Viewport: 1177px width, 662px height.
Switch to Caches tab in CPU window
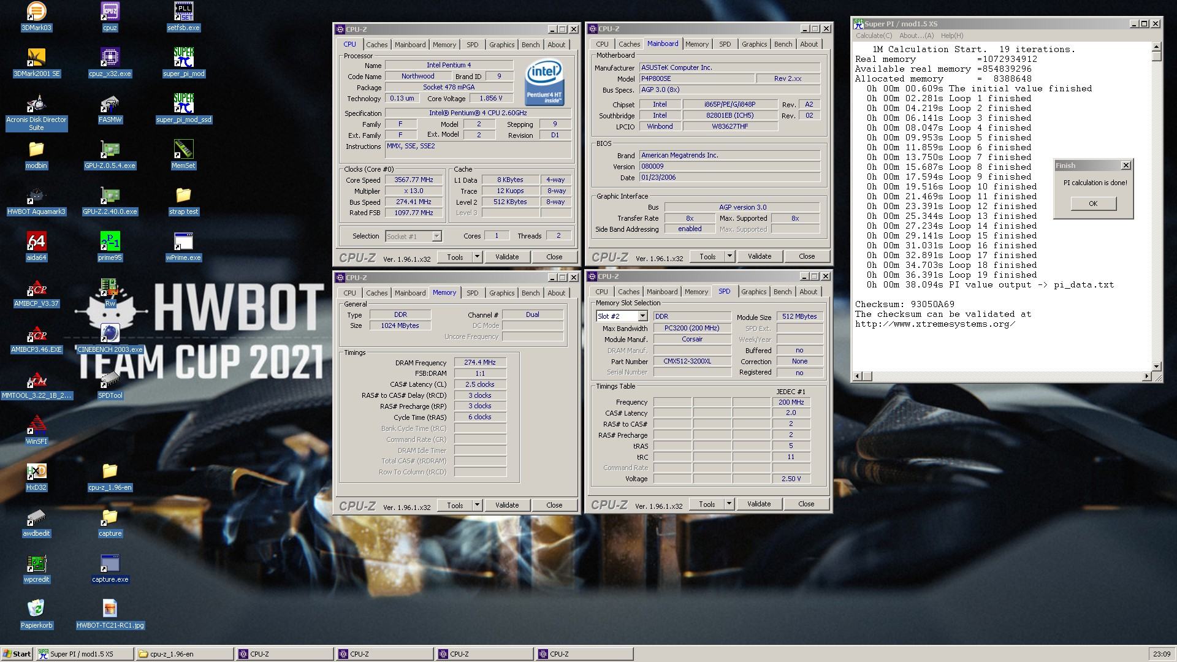tap(376, 45)
